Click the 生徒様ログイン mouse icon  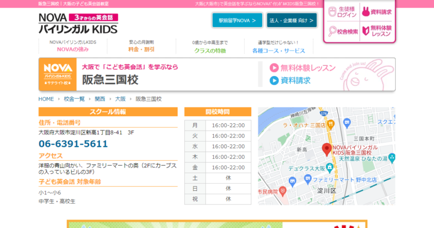point(333,12)
